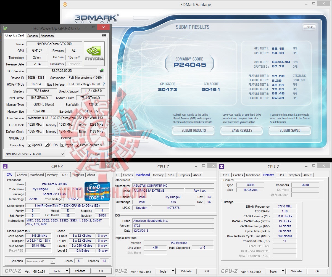Viewport: 332px width, 277px height.
Task: Click the GPU-Z title bar app icon
Action: 5,28
